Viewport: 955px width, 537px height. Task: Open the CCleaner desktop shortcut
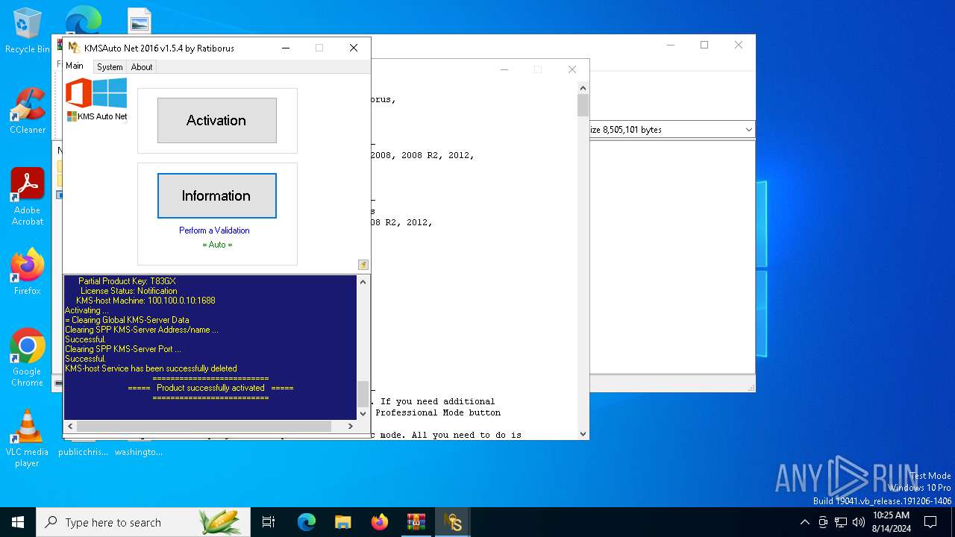pos(28,110)
